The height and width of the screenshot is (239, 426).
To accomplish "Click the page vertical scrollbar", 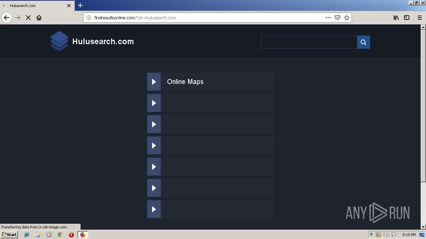I will 423,106.
